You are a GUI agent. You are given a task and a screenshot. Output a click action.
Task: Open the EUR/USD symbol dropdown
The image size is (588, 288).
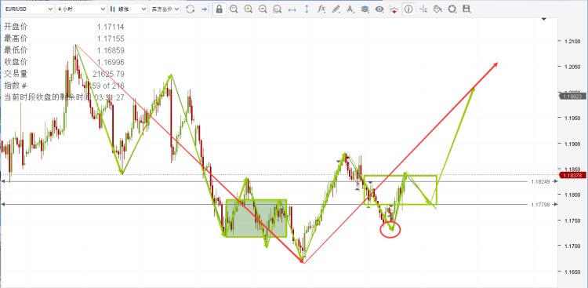click(x=28, y=9)
